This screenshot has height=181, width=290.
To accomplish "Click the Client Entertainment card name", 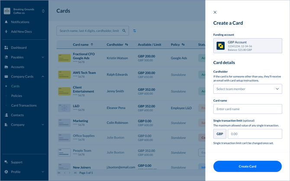I will pos(84,89).
